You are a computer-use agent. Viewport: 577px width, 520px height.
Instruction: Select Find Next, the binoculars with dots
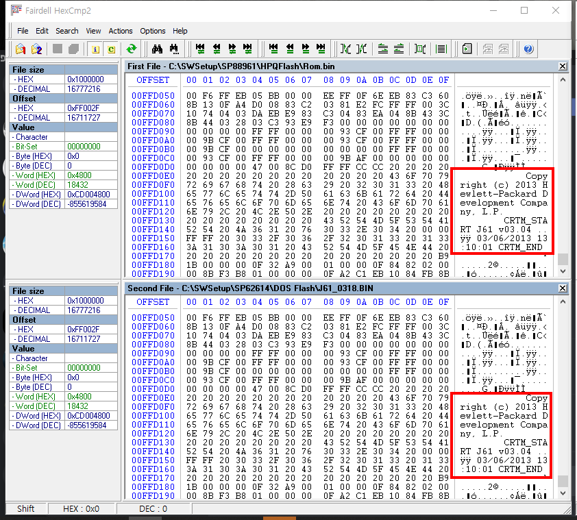[174, 49]
